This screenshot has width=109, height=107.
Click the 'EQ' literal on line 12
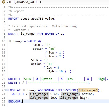[x=52, y=49]
